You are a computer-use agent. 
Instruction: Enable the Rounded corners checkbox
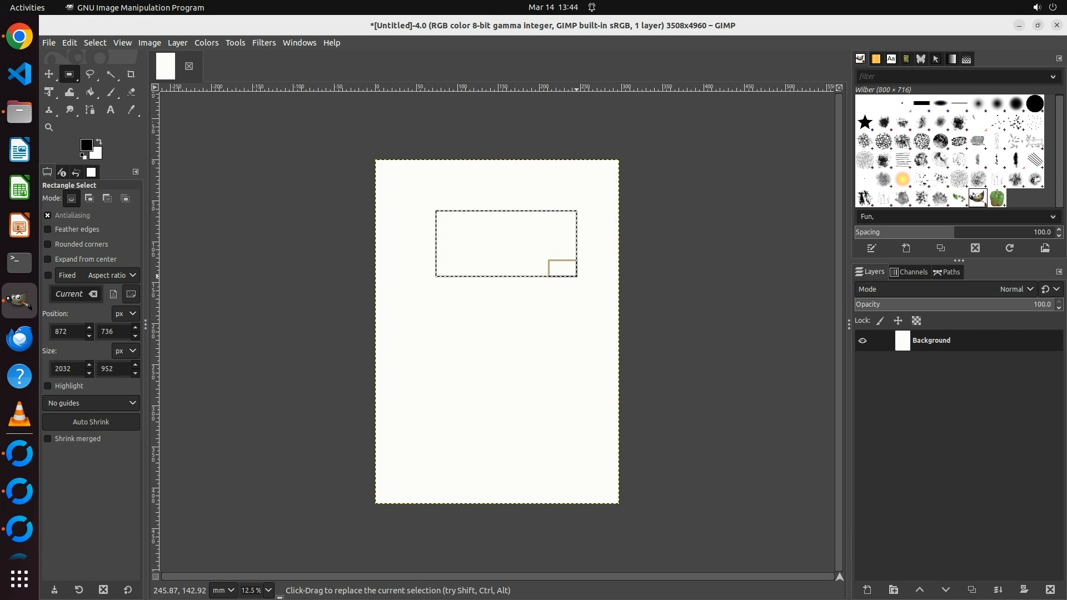[48, 244]
